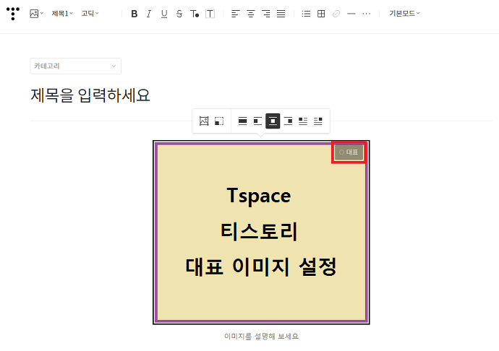Image resolution: width=499 pixels, height=351 pixels.
Task: Justify the text alignment
Action: tap(281, 14)
